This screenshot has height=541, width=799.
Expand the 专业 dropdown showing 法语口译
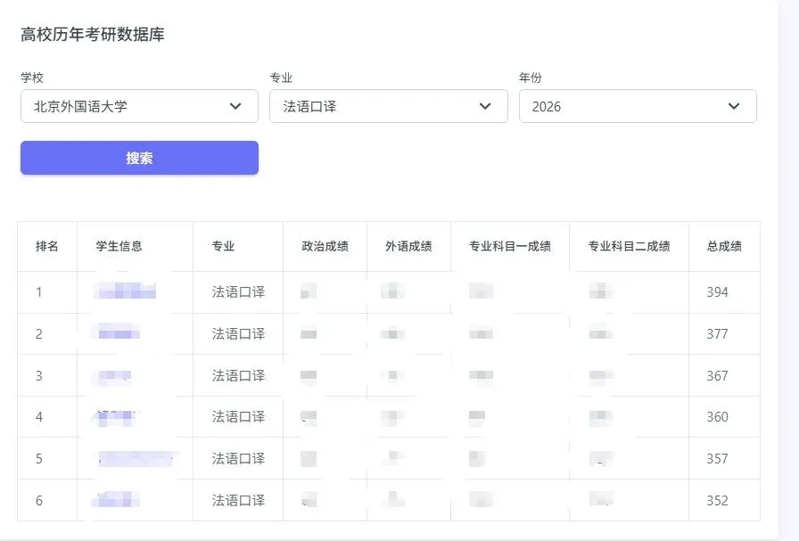click(x=375, y=106)
